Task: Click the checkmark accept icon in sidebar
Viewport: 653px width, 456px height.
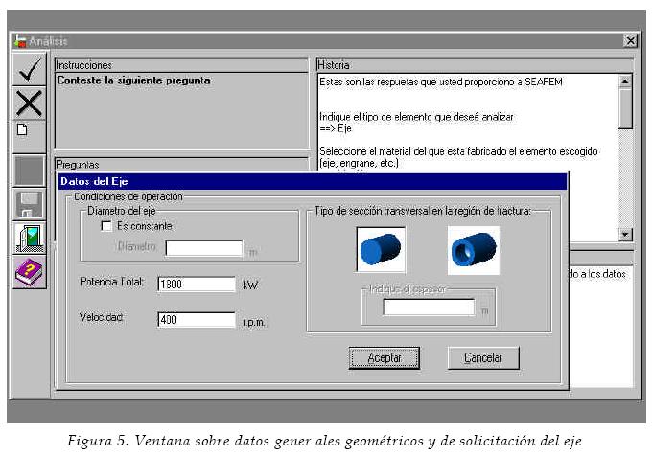Action: pos(29,71)
